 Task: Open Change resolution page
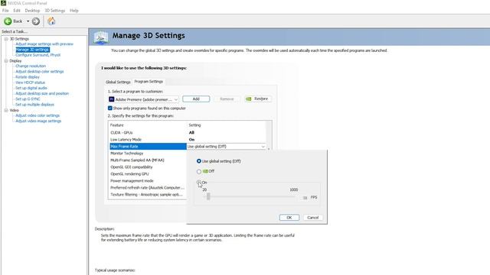31,66
